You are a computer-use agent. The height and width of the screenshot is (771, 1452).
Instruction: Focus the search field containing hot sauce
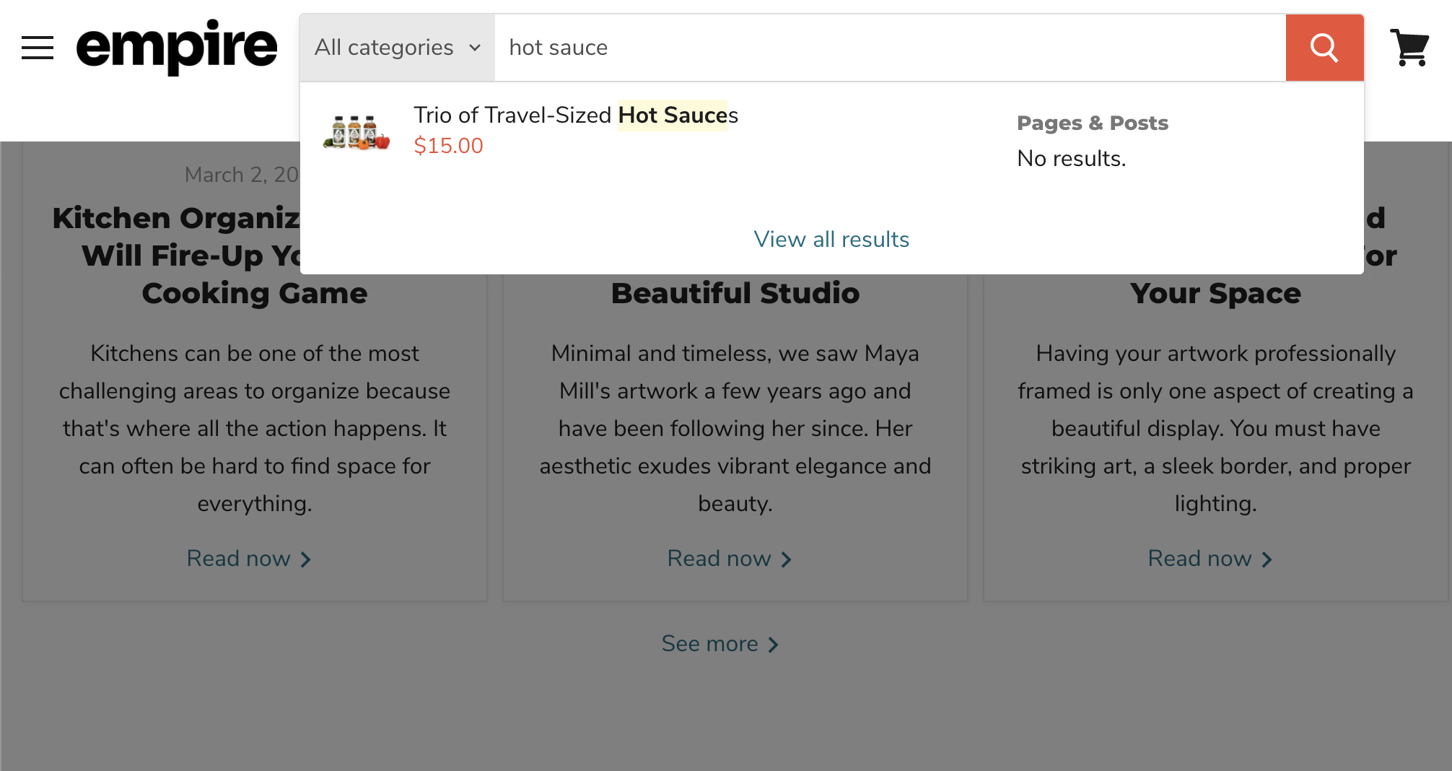[x=890, y=48]
